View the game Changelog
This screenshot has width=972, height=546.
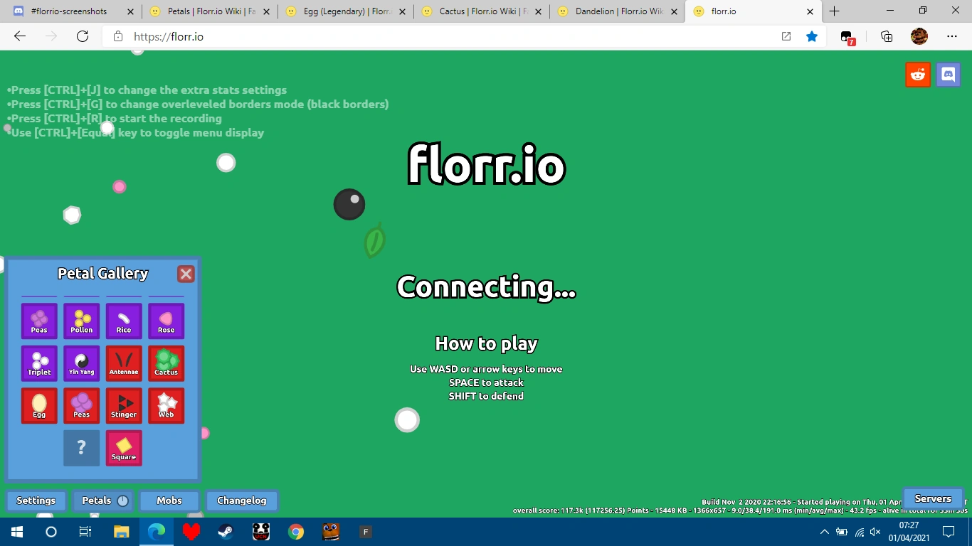(x=242, y=500)
